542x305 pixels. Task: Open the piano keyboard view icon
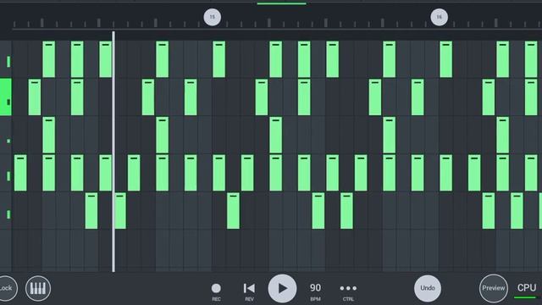tap(38, 288)
